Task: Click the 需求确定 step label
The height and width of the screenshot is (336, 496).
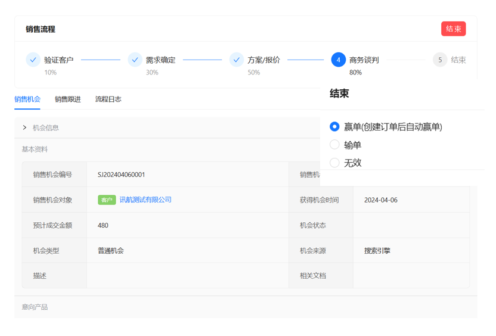Action: pos(161,60)
